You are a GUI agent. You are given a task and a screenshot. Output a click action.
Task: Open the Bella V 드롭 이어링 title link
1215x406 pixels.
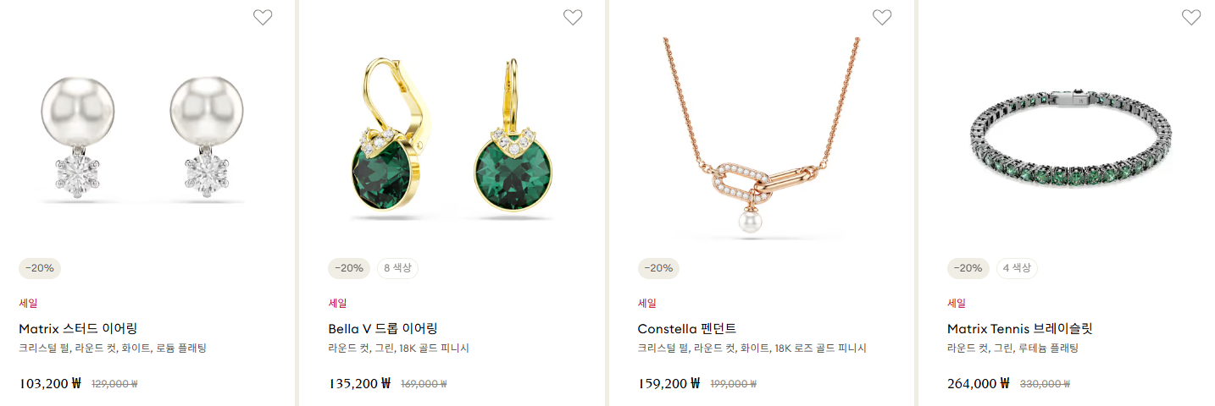[x=383, y=328]
